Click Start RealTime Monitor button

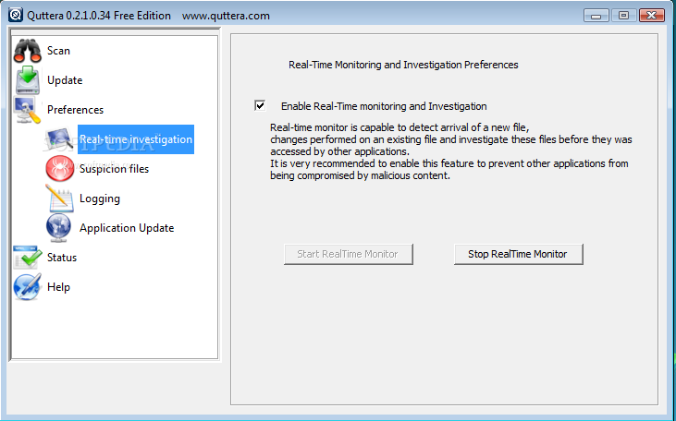(349, 254)
